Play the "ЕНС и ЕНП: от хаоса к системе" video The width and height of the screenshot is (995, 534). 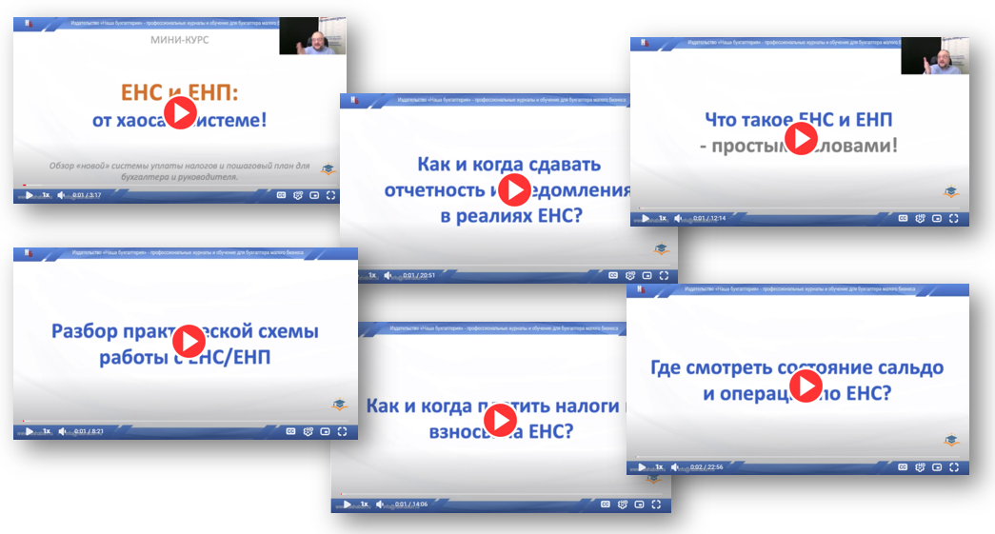click(x=180, y=114)
